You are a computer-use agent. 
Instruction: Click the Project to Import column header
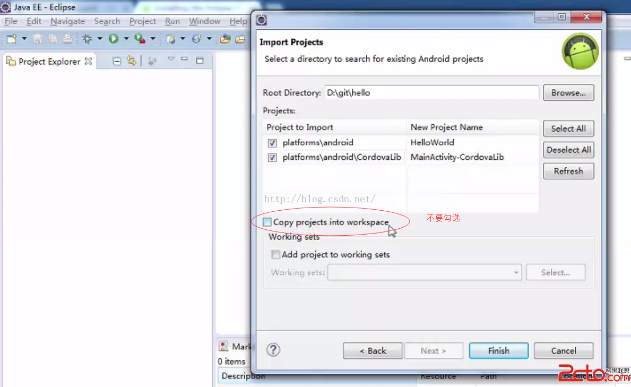pyautogui.click(x=334, y=127)
